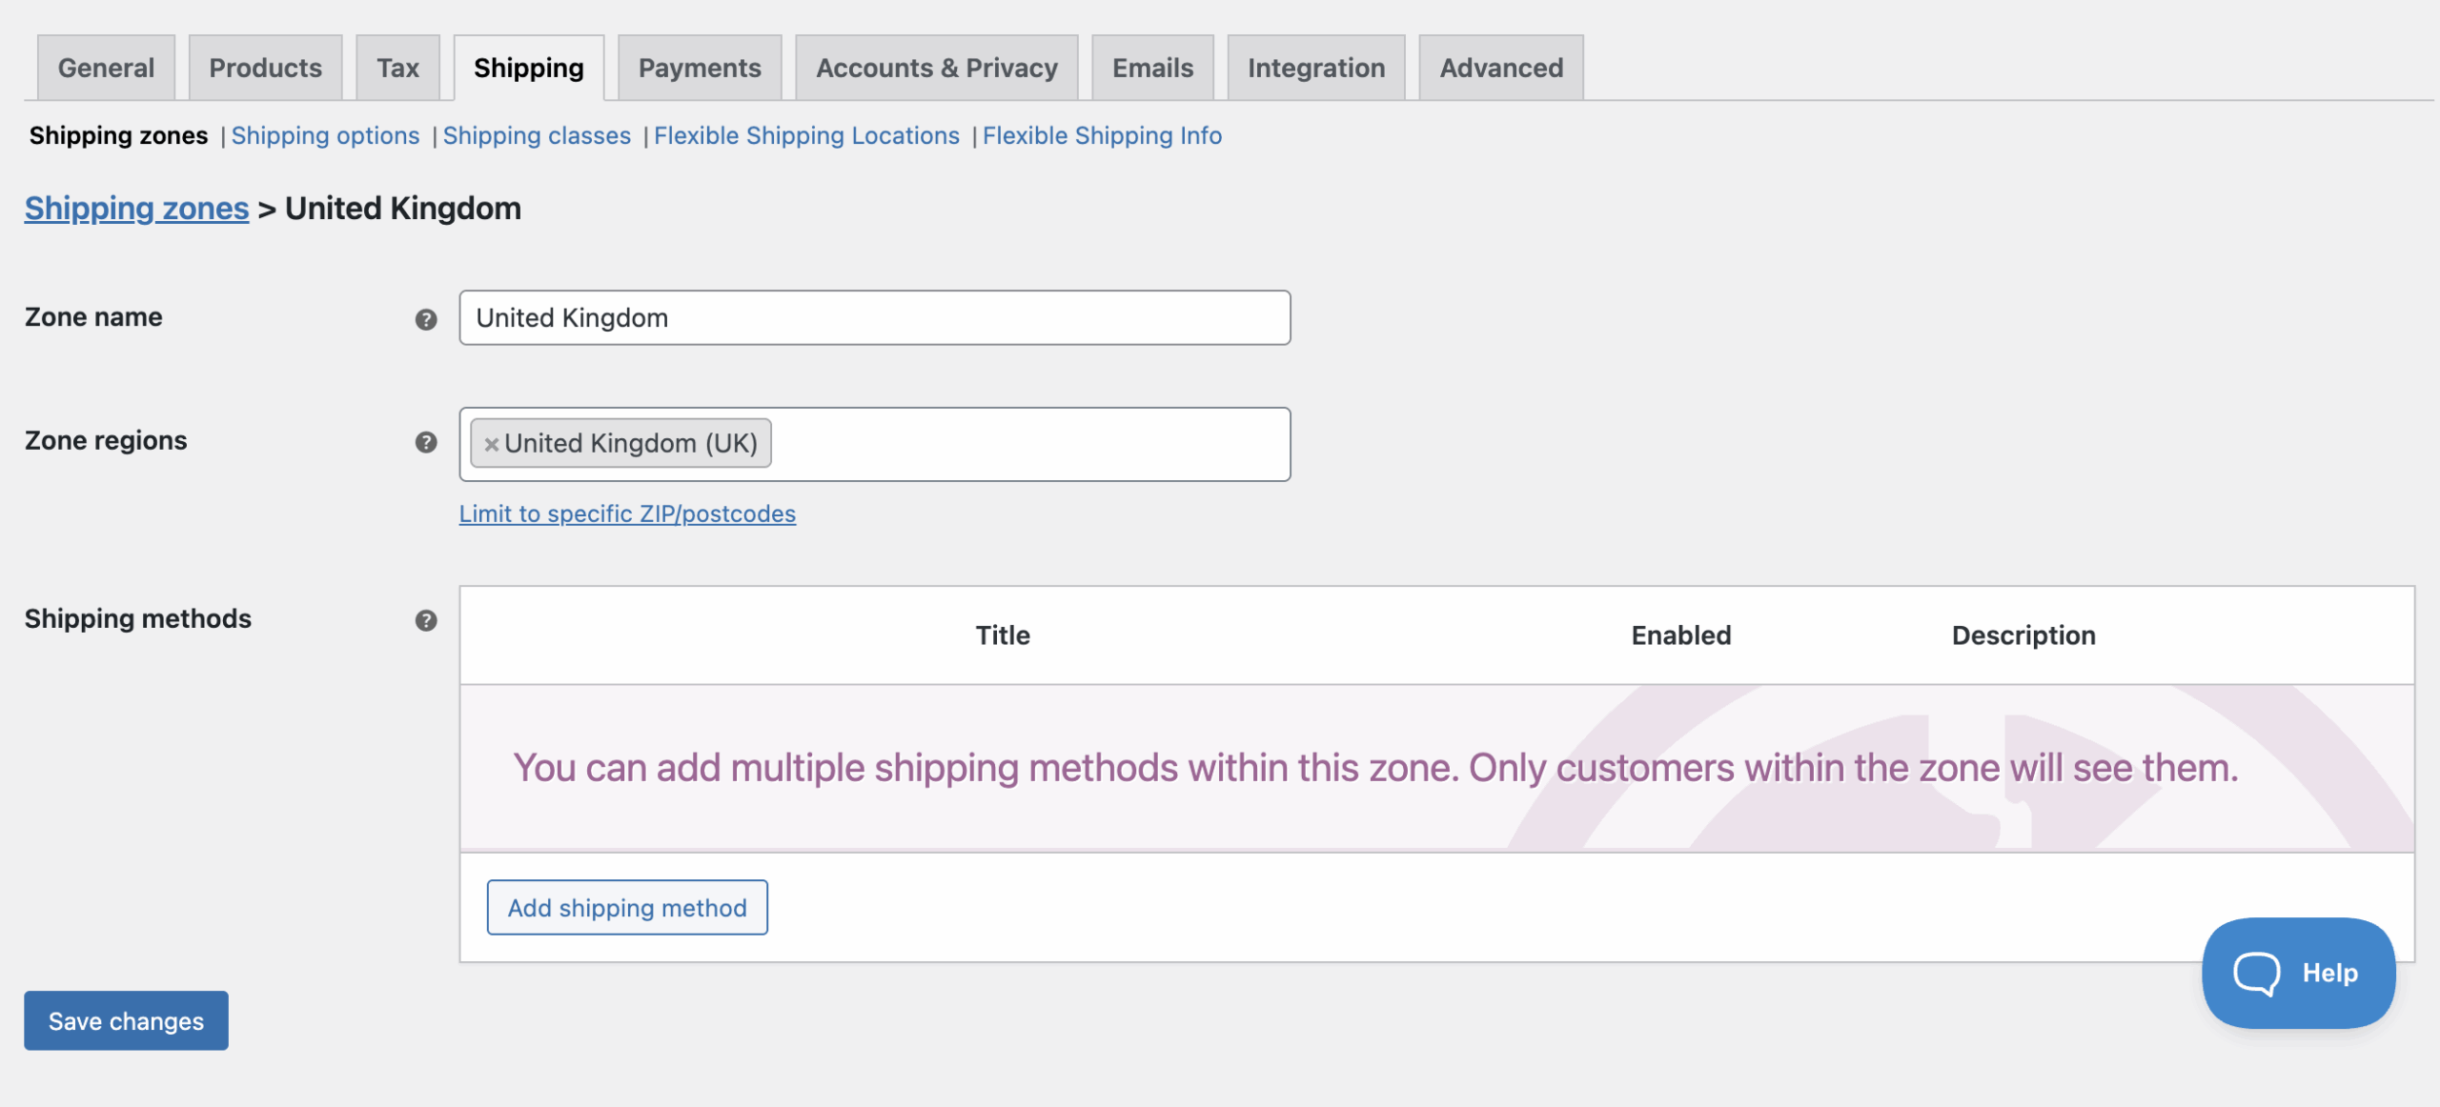Image resolution: width=2440 pixels, height=1107 pixels.
Task: Click the help icon beside Zone regions
Action: point(426,441)
